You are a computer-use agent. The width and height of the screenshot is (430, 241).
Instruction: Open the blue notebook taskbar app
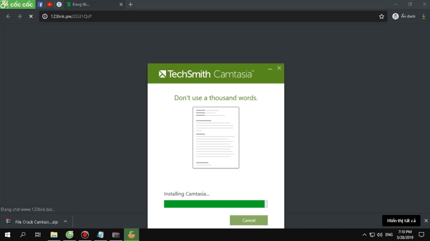coord(100,235)
